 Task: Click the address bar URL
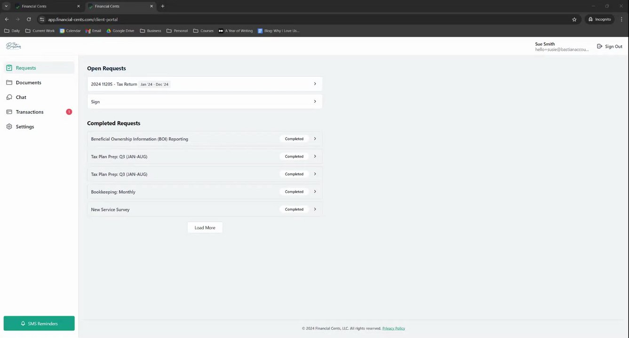click(x=83, y=20)
